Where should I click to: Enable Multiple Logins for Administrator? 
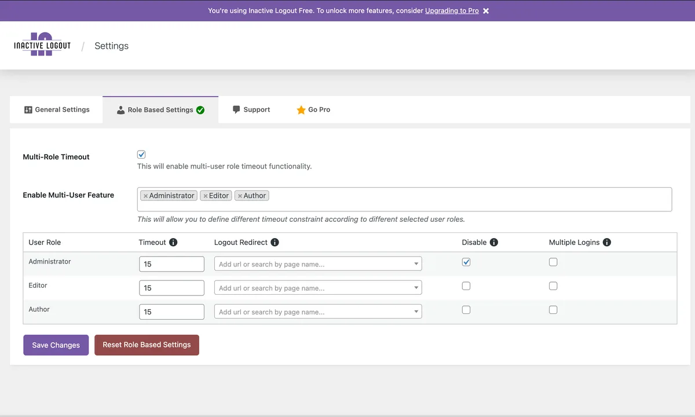(553, 262)
